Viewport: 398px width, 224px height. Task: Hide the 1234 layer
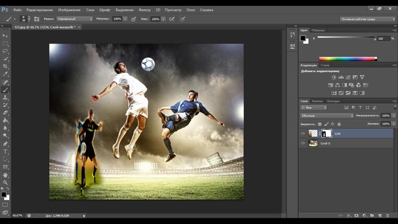point(303,134)
